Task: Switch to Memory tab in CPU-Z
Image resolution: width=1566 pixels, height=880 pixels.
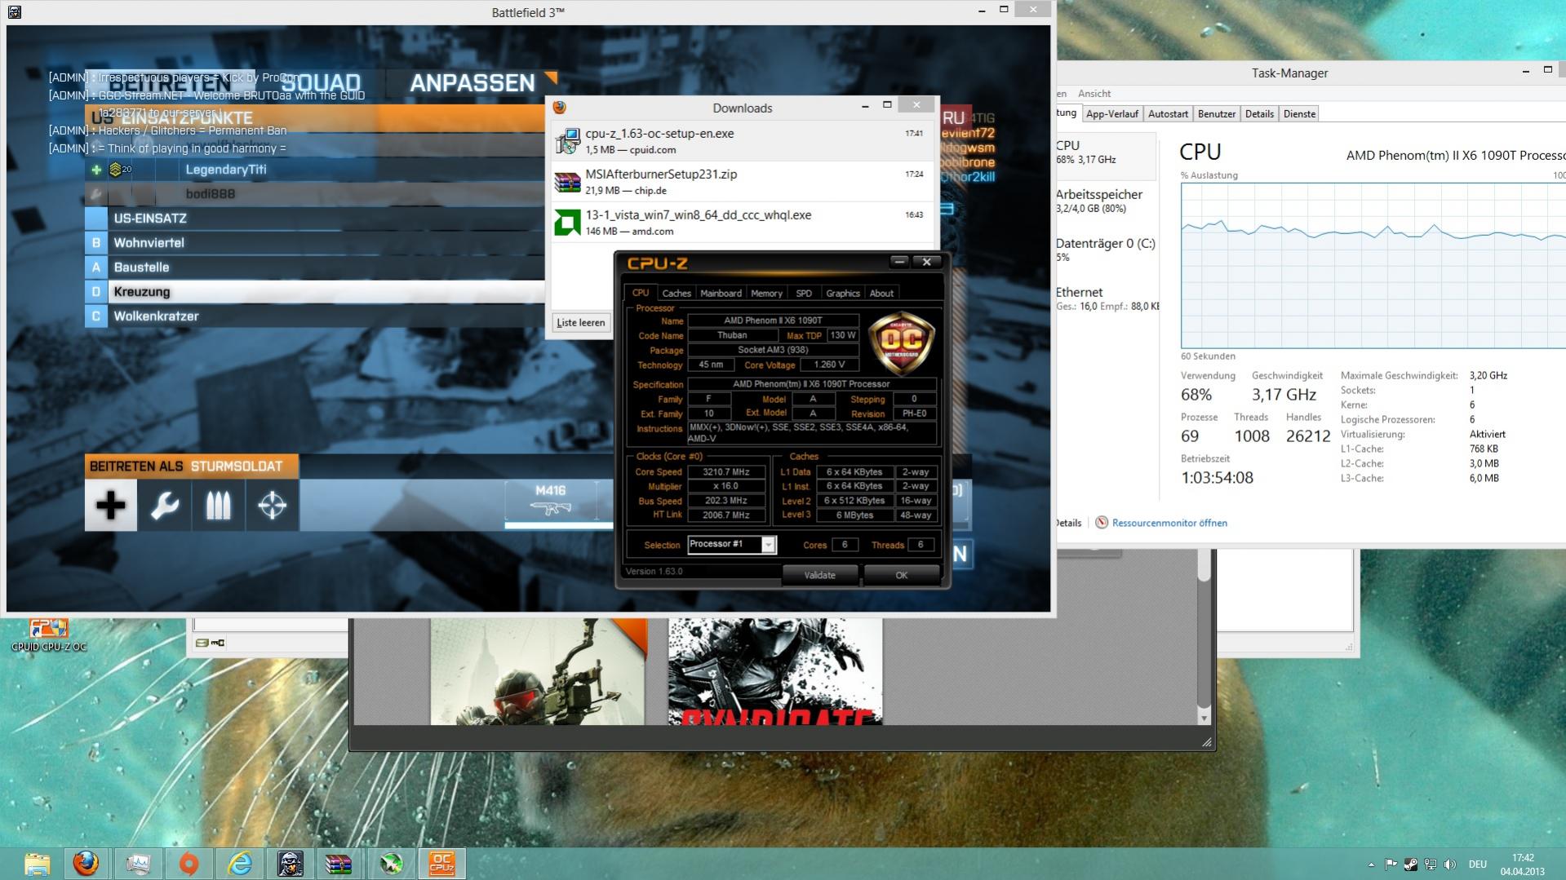Action: pos(766,294)
